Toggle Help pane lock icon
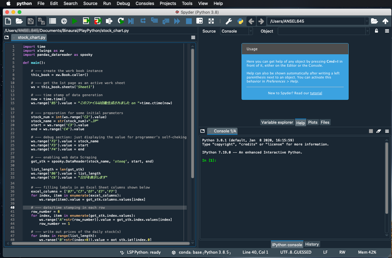The width and height of the screenshot is (392, 258). coord(377,31)
